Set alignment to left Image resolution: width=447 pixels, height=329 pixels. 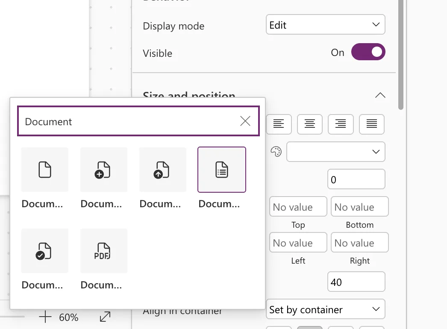[279, 124]
